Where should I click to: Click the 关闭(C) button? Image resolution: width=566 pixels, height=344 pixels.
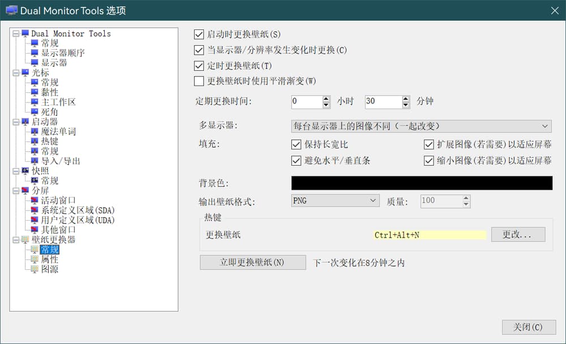pyautogui.click(x=529, y=327)
